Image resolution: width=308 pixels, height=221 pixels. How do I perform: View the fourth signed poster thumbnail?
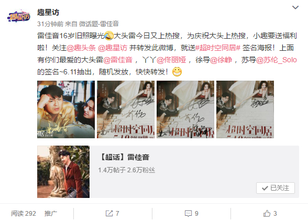[245, 109]
